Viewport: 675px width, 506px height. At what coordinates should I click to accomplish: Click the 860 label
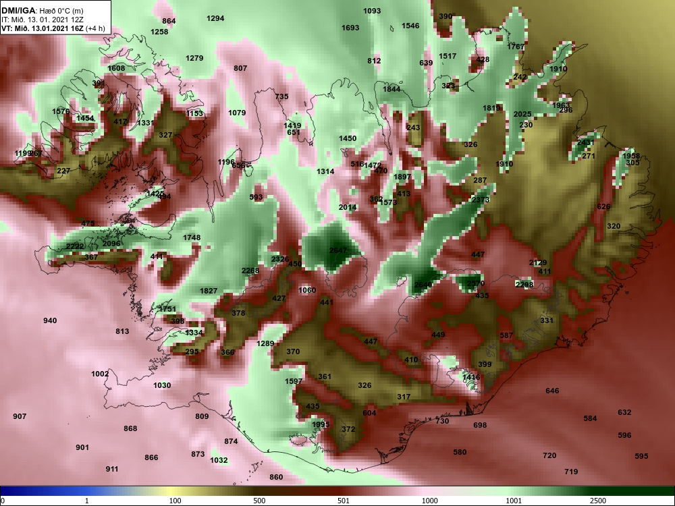point(276,477)
